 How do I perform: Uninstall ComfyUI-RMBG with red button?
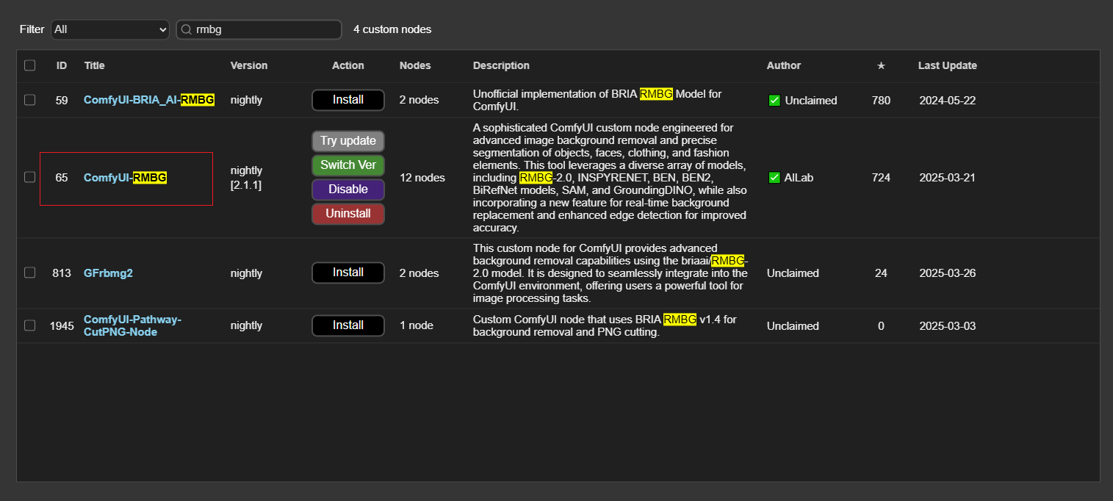point(347,214)
